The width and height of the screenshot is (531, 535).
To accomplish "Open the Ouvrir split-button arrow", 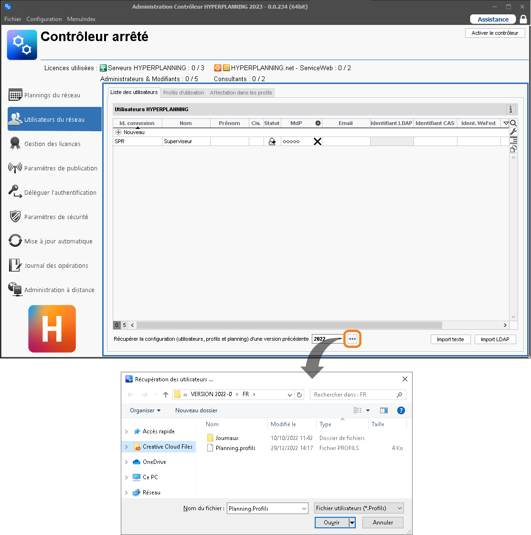I will click(x=352, y=523).
